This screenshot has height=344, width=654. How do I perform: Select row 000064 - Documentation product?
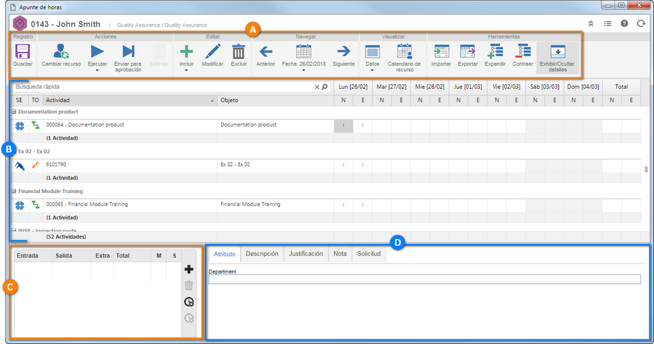325,125
